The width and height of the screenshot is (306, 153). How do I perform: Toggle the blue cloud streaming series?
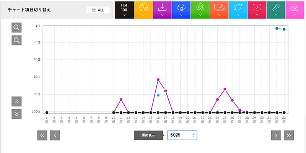click(181, 10)
